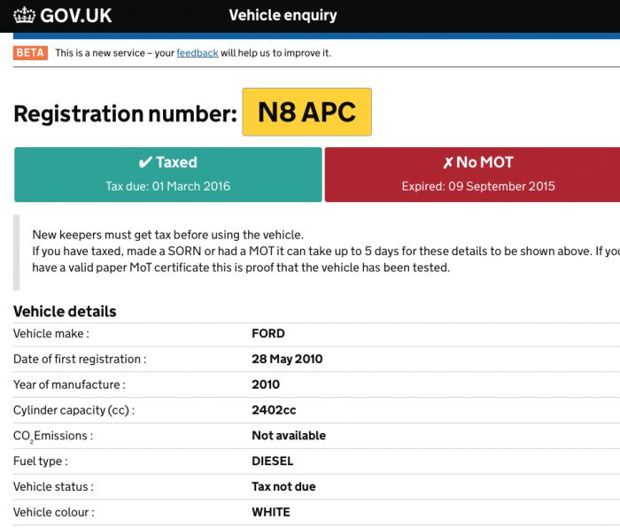This screenshot has height=528, width=620.
Task: Click the No MOT cross icon
Action: (x=447, y=162)
